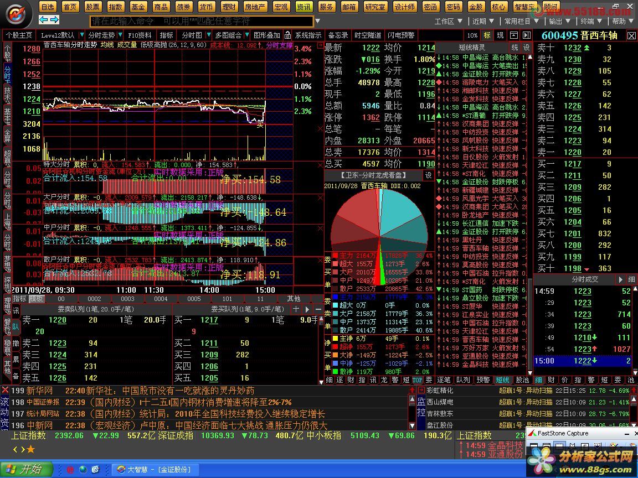
Task: Toggle the 标 mode button
Action: (487, 35)
